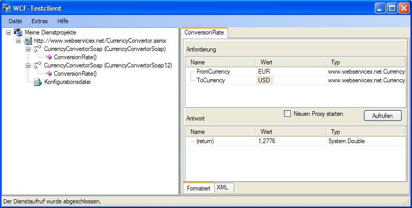Select ConversionRate() under first CurrencyConvertorSoap

click(x=75, y=57)
